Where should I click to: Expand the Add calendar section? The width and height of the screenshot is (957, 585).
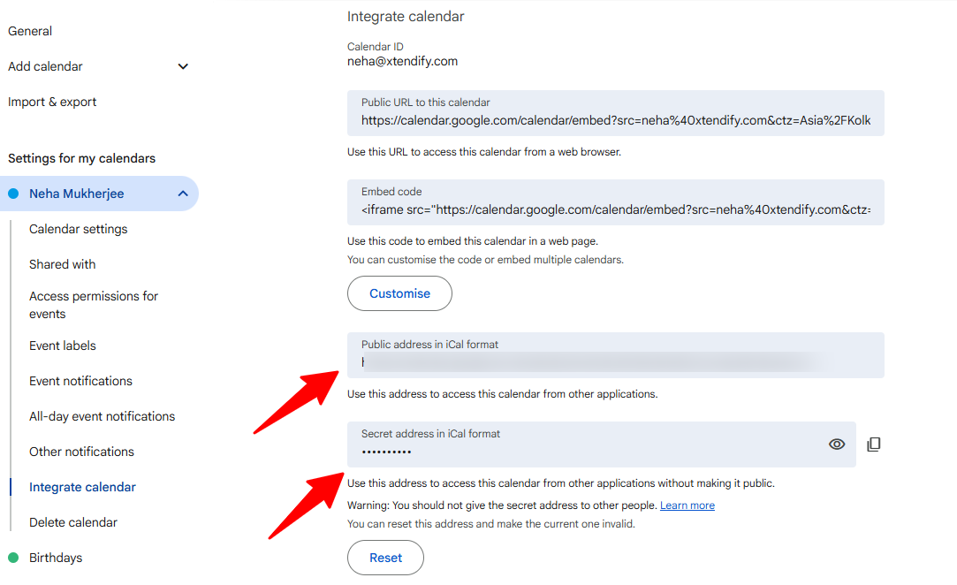[183, 66]
